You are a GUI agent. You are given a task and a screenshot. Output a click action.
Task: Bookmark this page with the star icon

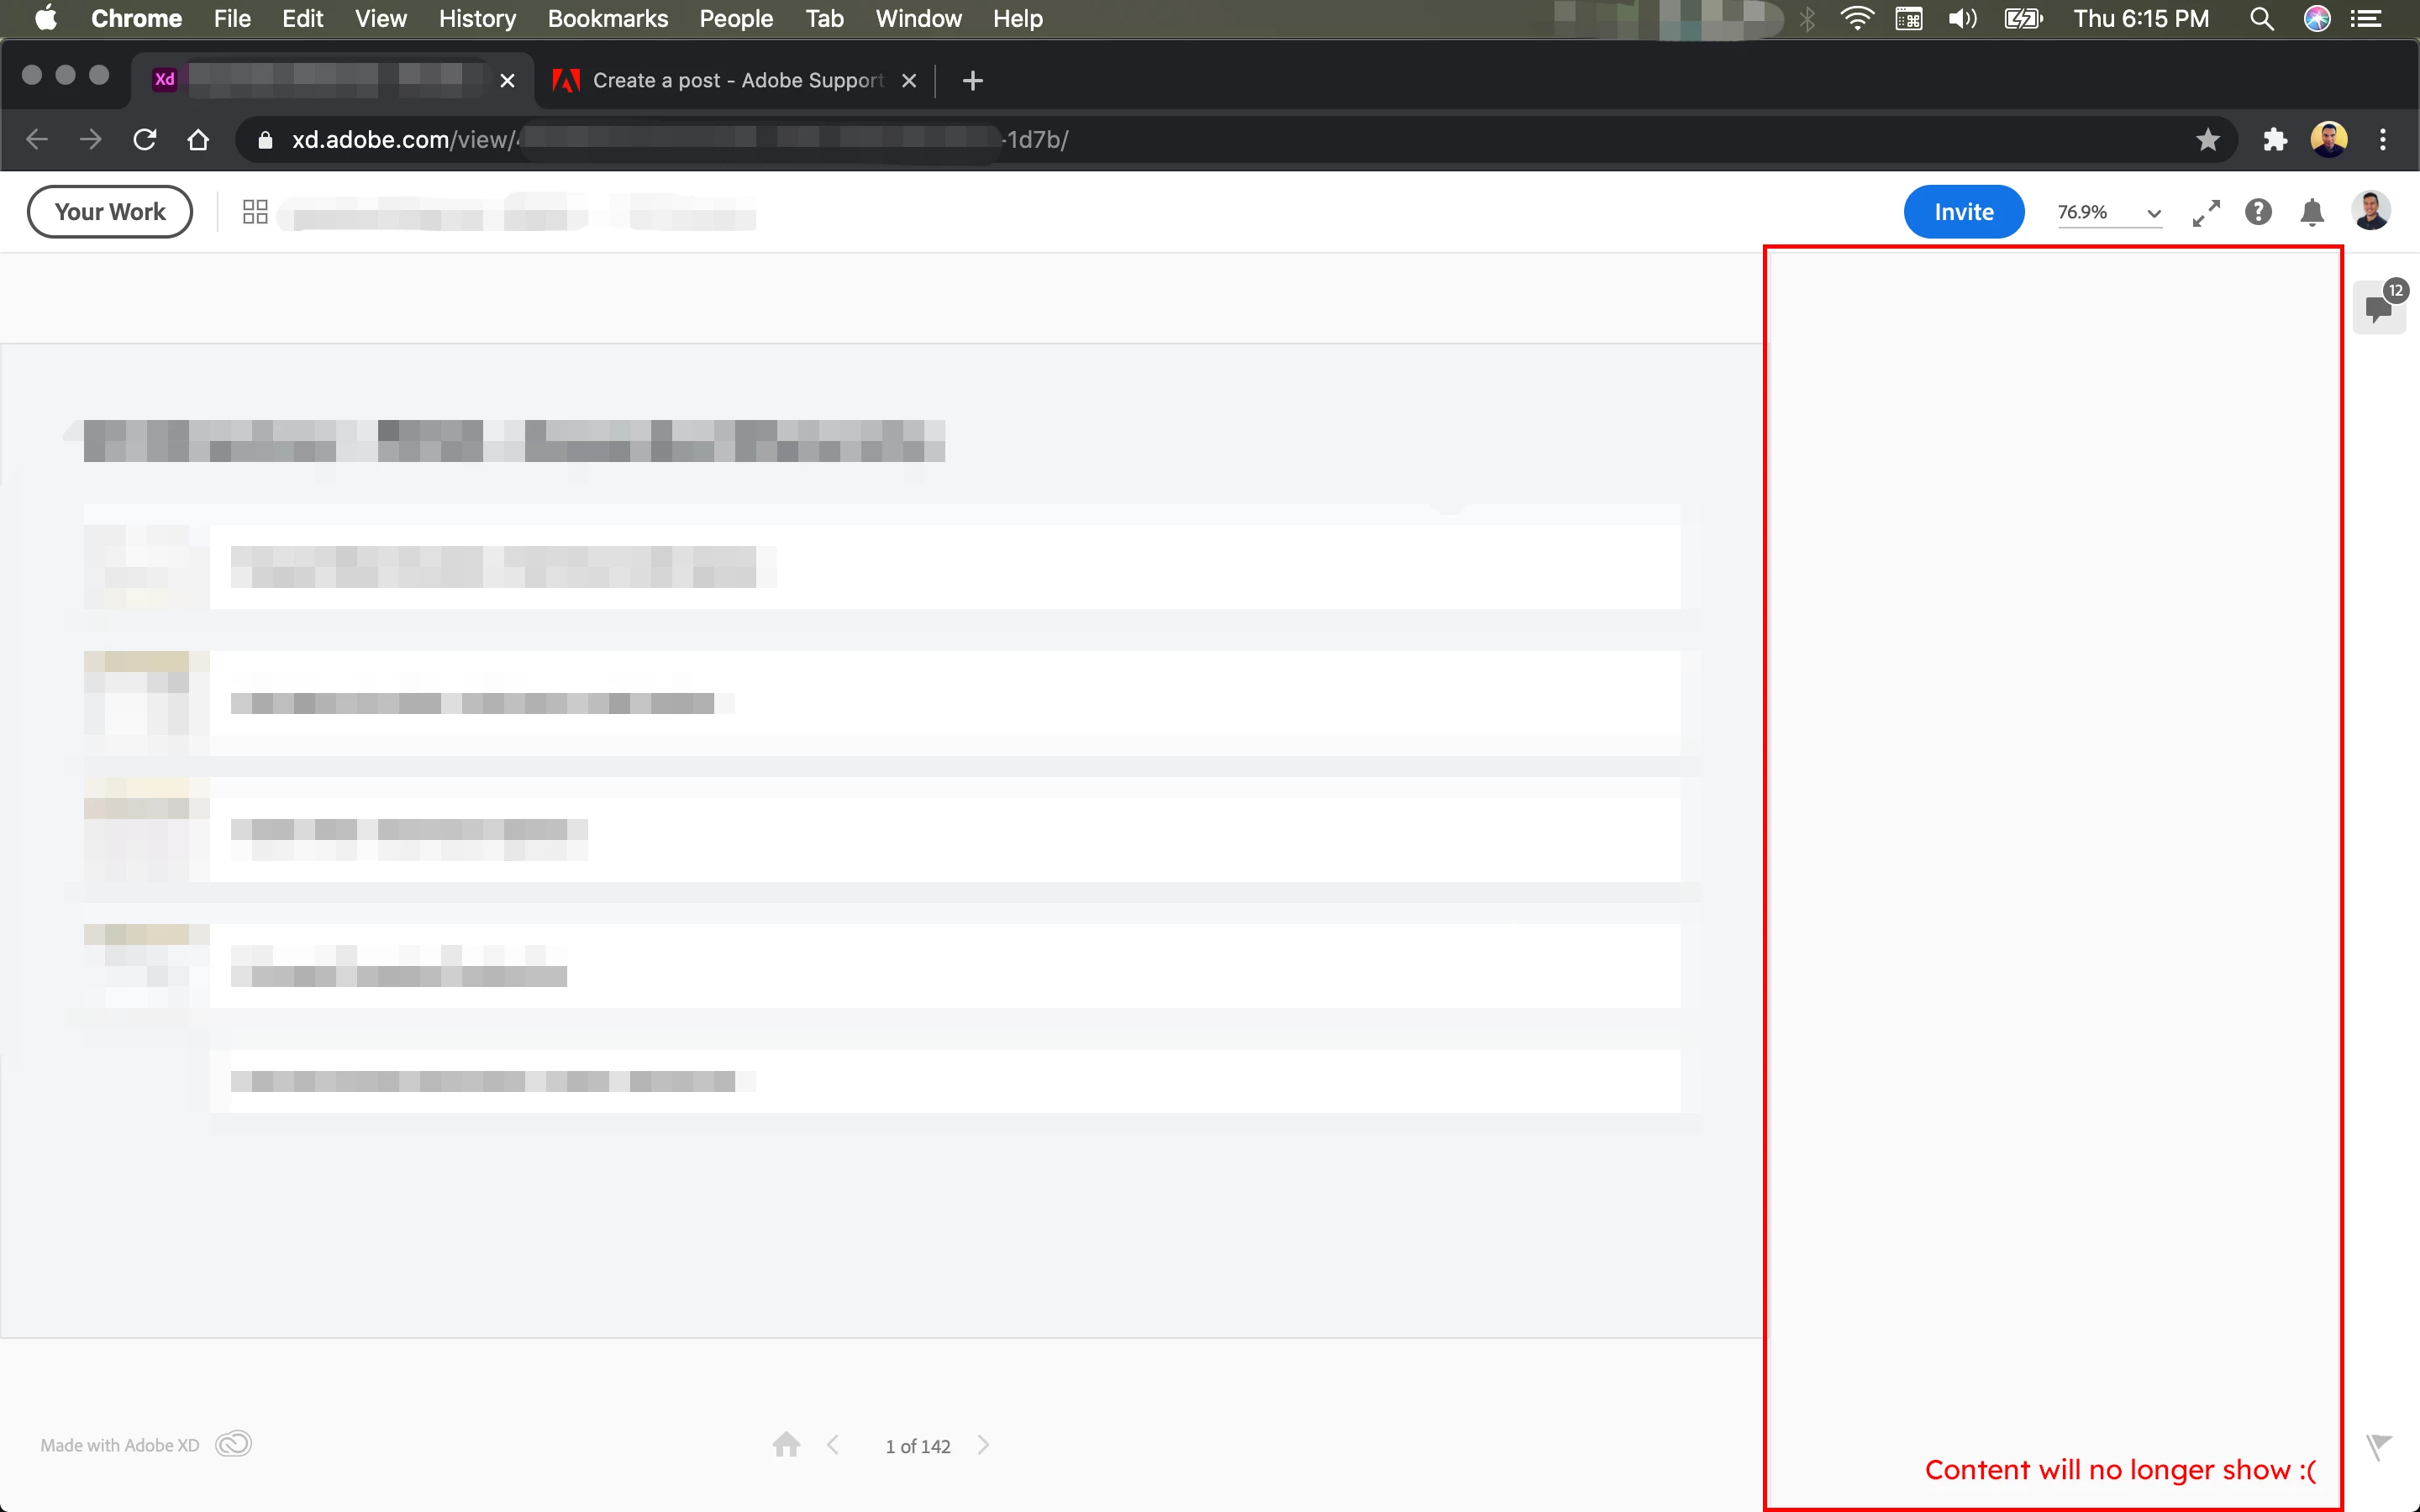(x=2208, y=140)
